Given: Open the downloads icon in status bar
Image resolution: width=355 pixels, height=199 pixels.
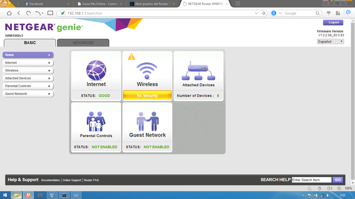Looking at the screenshot, I should (320, 188).
